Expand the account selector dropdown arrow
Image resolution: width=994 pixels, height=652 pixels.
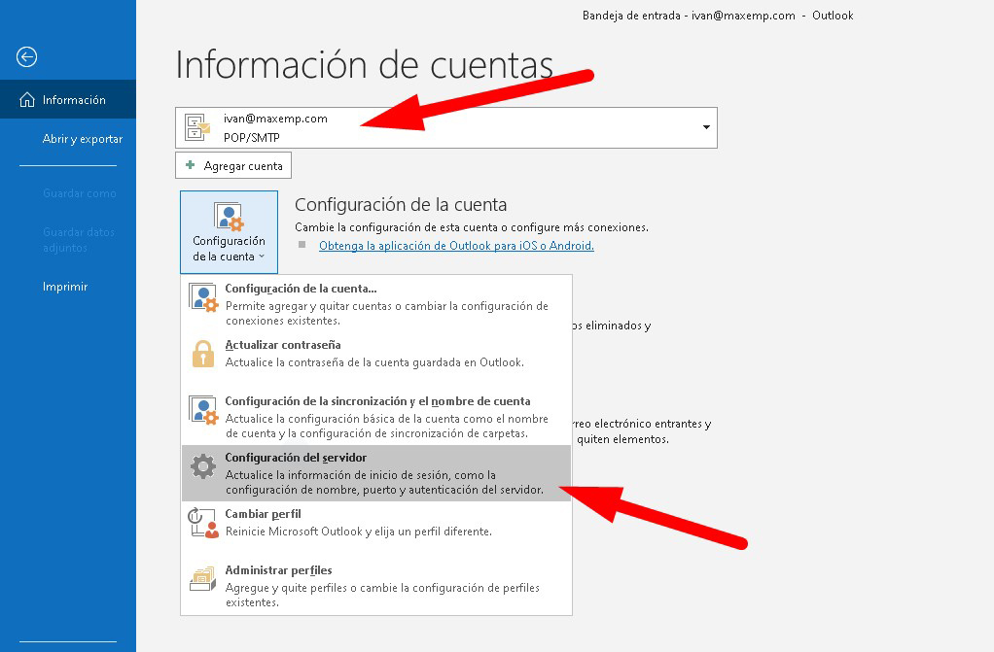click(x=705, y=128)
